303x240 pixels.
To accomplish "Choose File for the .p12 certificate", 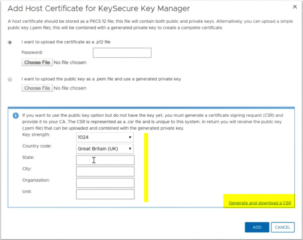I will point(37,62).
